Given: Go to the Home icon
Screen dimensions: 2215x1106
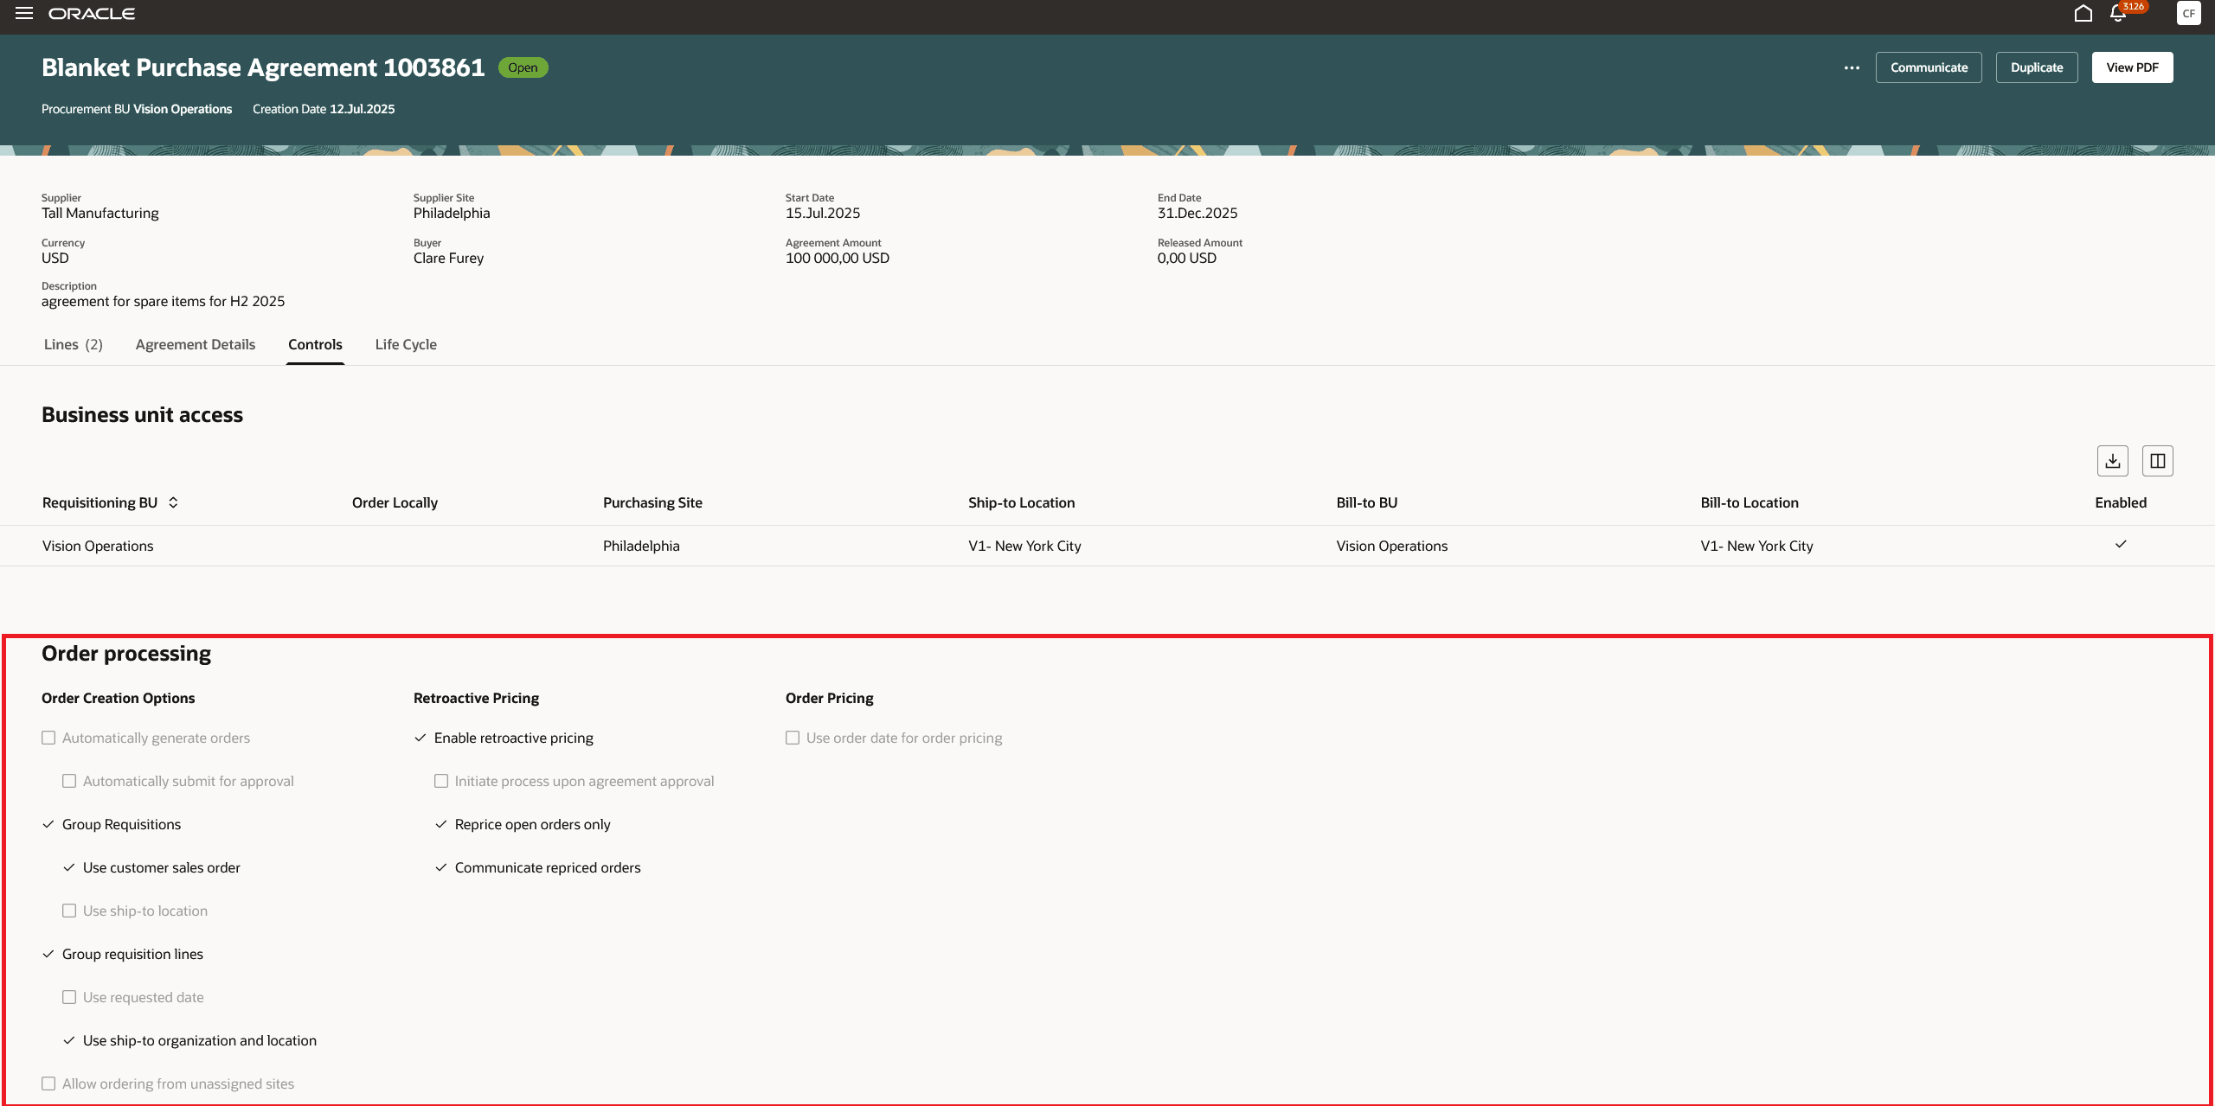Looking at the screenshot, I should coord(2083,13).
